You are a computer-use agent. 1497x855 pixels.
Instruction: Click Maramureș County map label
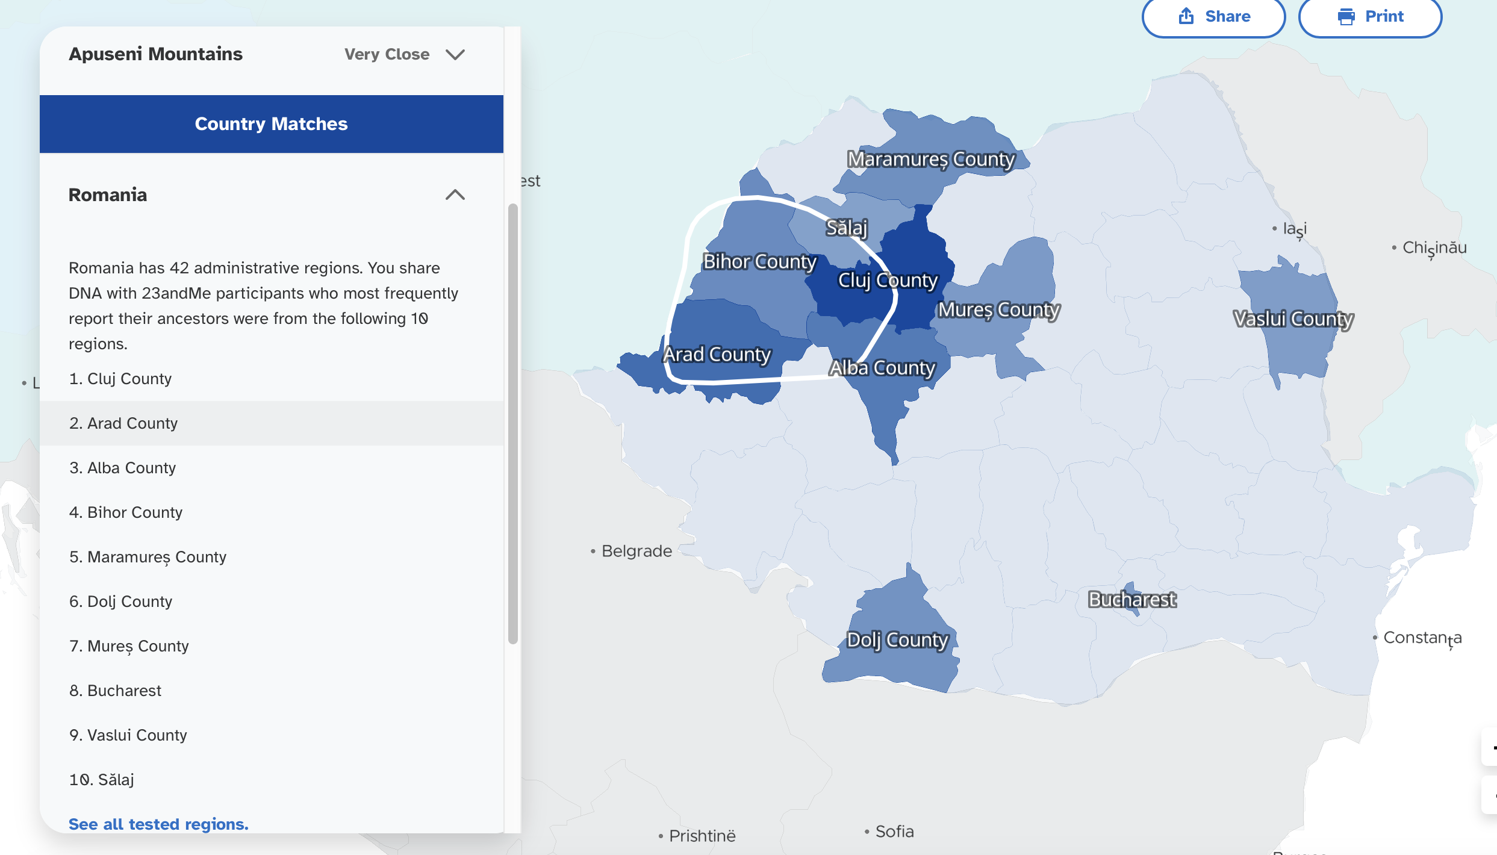click(x=930, y=160)
